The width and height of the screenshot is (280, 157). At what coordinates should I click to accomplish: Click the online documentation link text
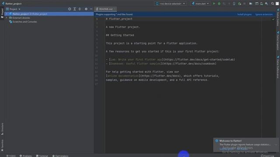pos(123,76)
